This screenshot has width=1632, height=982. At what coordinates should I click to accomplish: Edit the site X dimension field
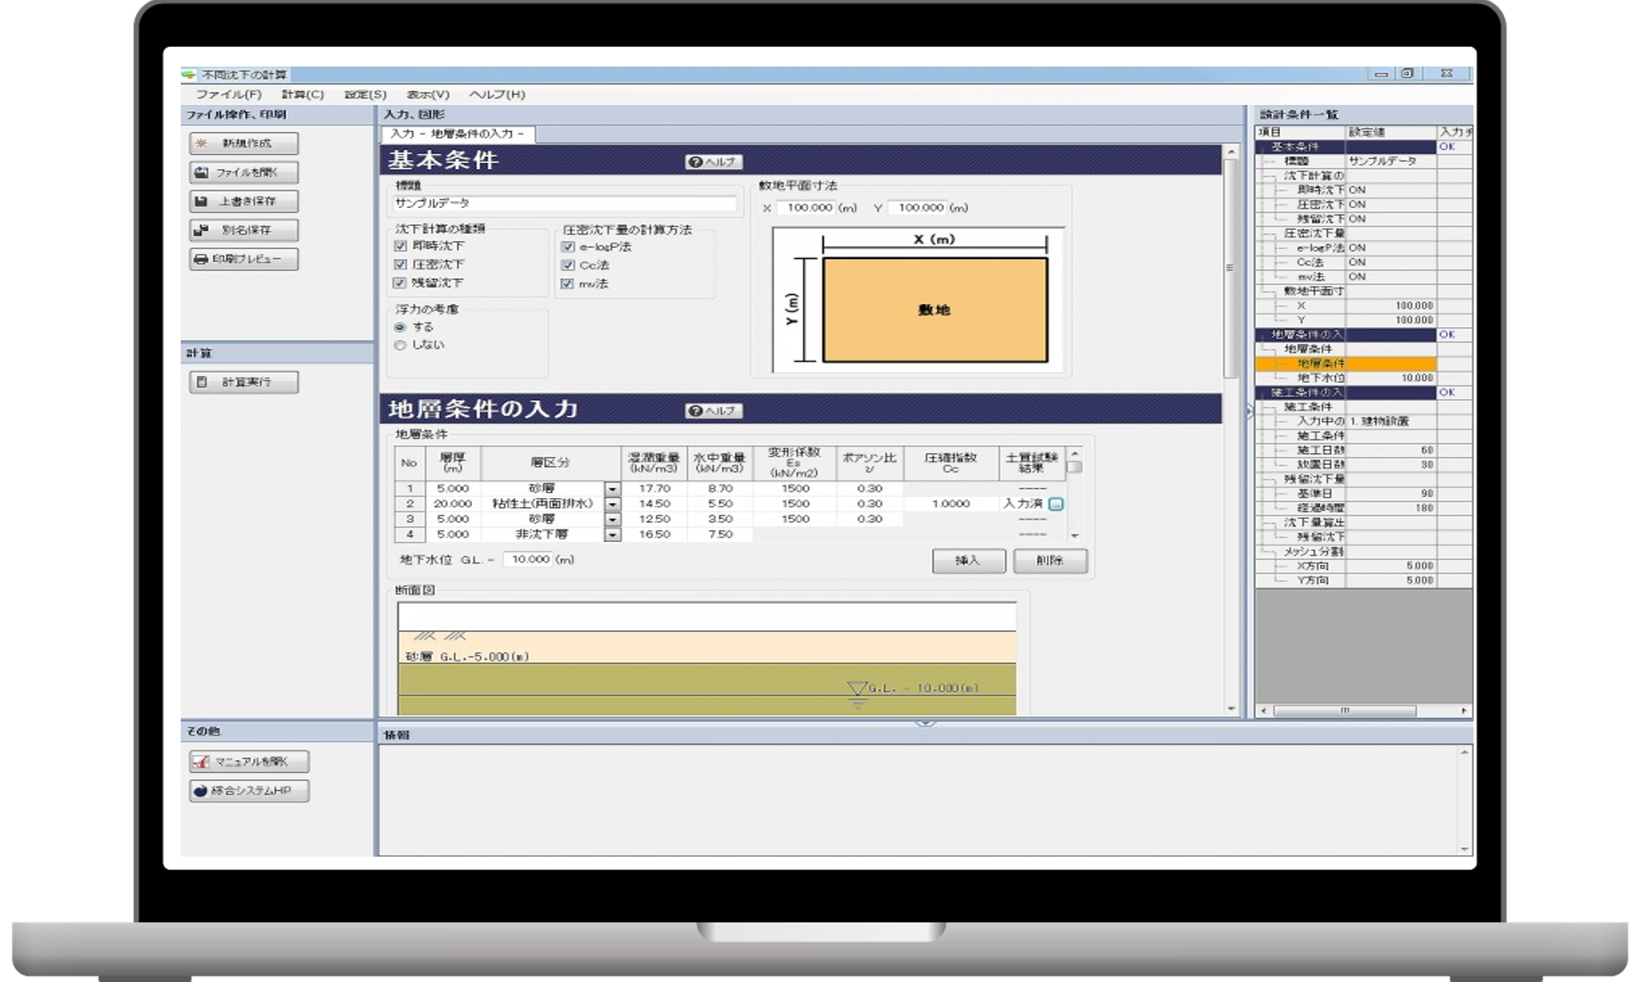805,207
